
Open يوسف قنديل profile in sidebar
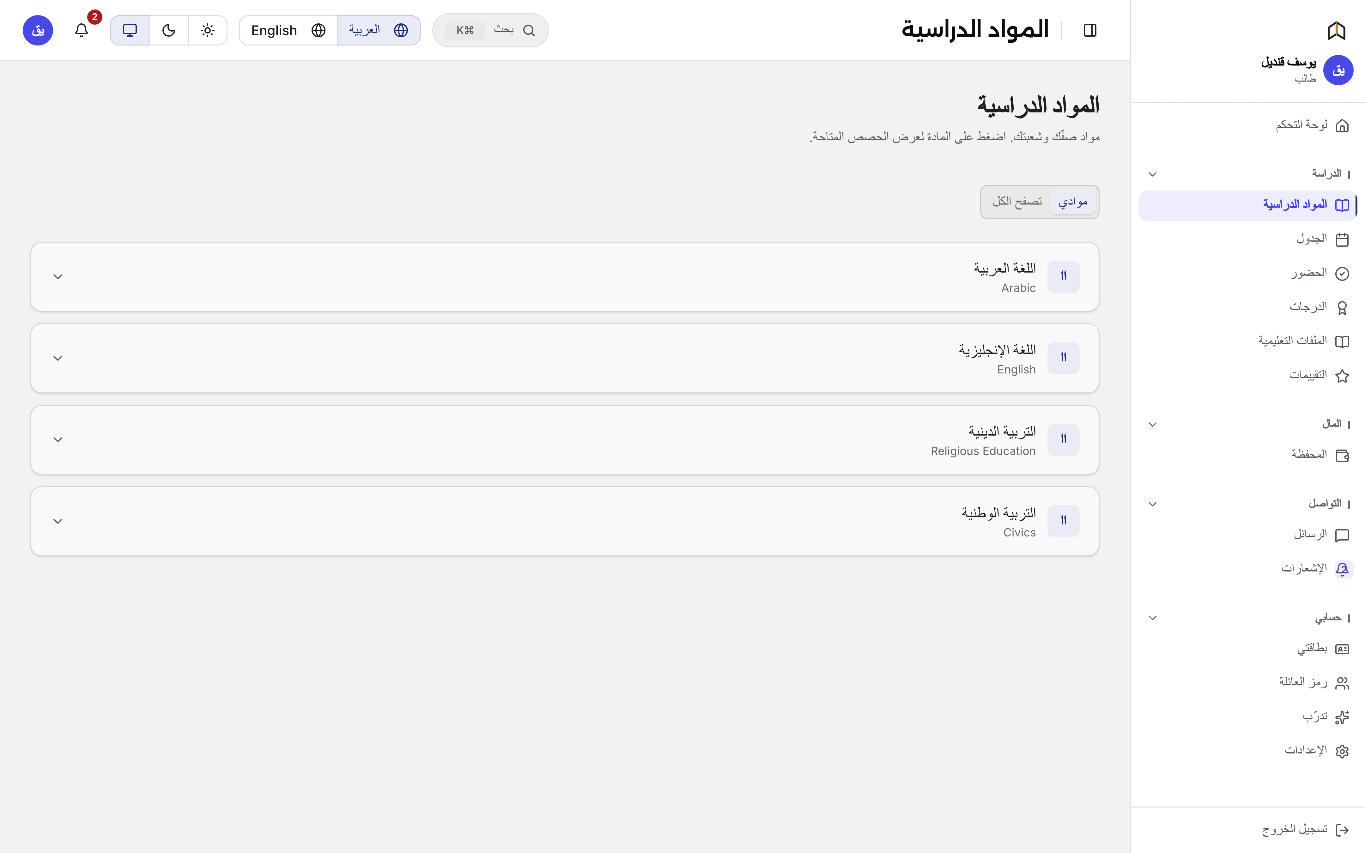(1306, 70)
